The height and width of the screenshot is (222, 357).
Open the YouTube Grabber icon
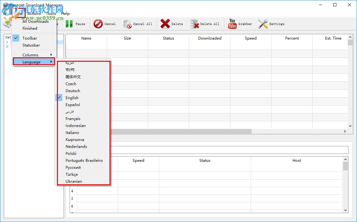(x=232, y=24)
